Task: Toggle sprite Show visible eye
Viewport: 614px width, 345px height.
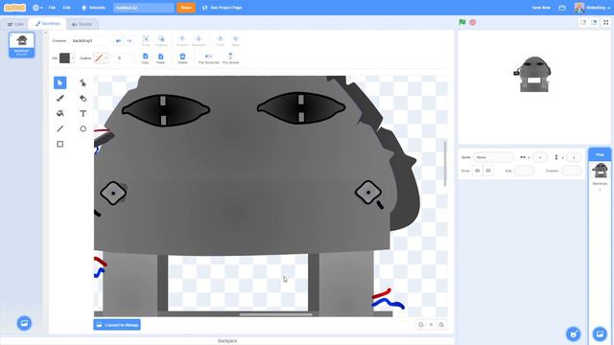Action: pyautogui.click(x=478, y=171)
